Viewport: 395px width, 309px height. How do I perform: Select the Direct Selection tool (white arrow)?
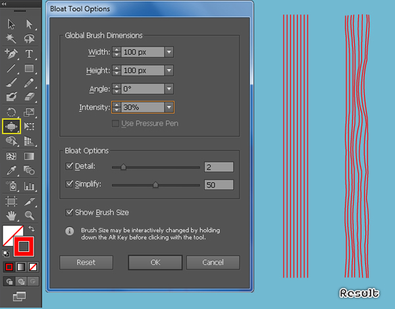[29, 24]
